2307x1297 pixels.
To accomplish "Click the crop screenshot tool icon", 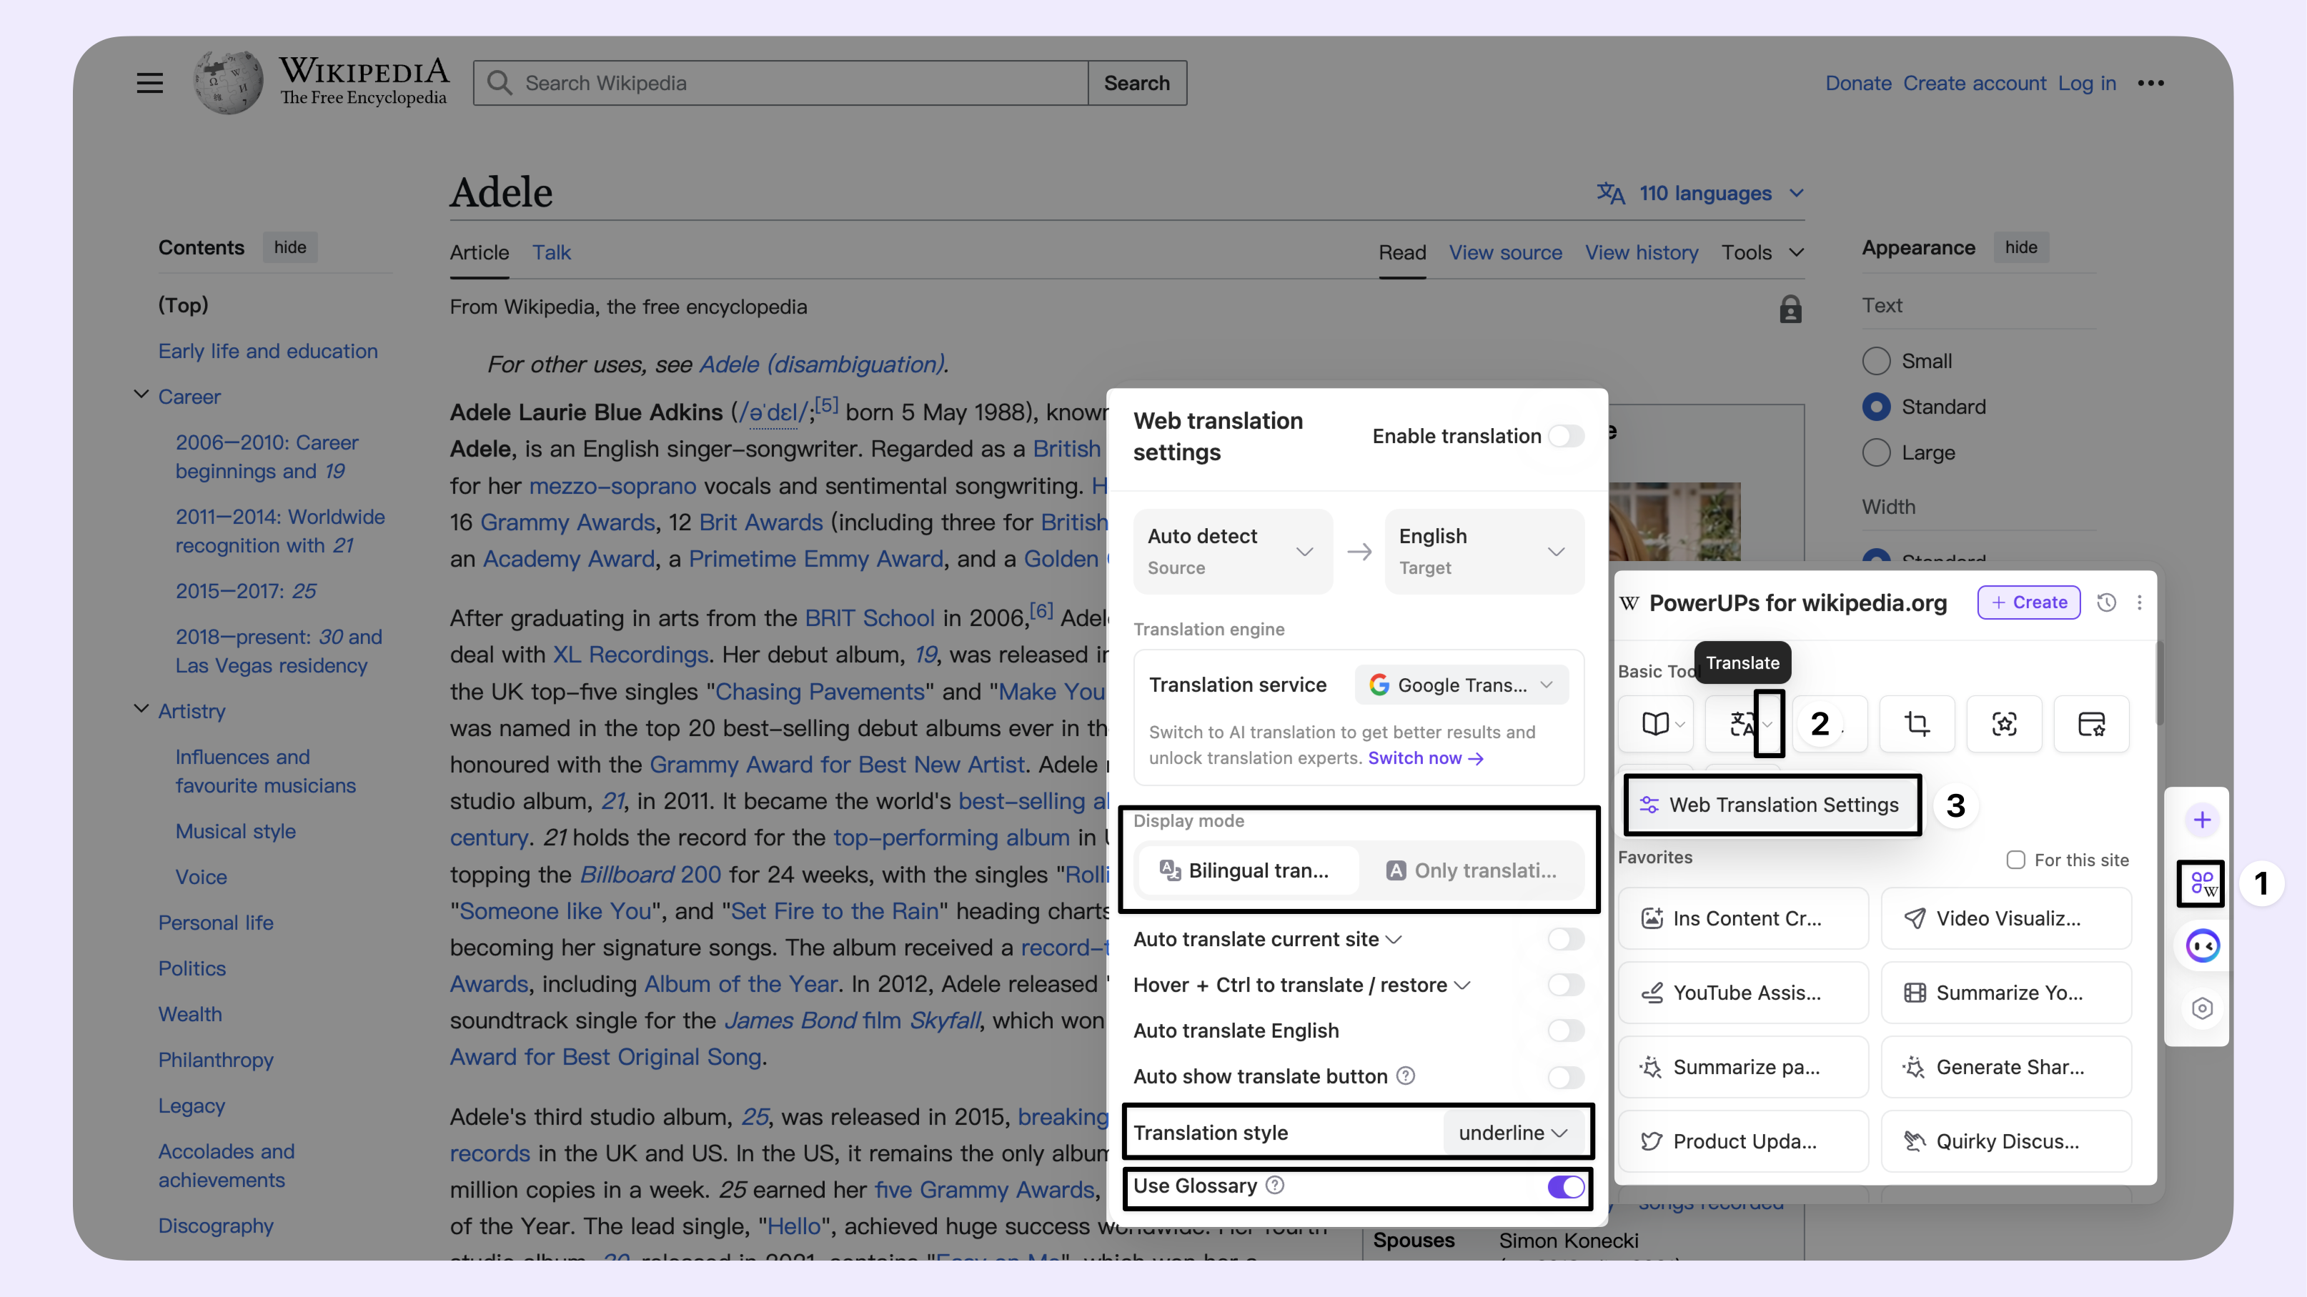I will (x=1917, y=724).
